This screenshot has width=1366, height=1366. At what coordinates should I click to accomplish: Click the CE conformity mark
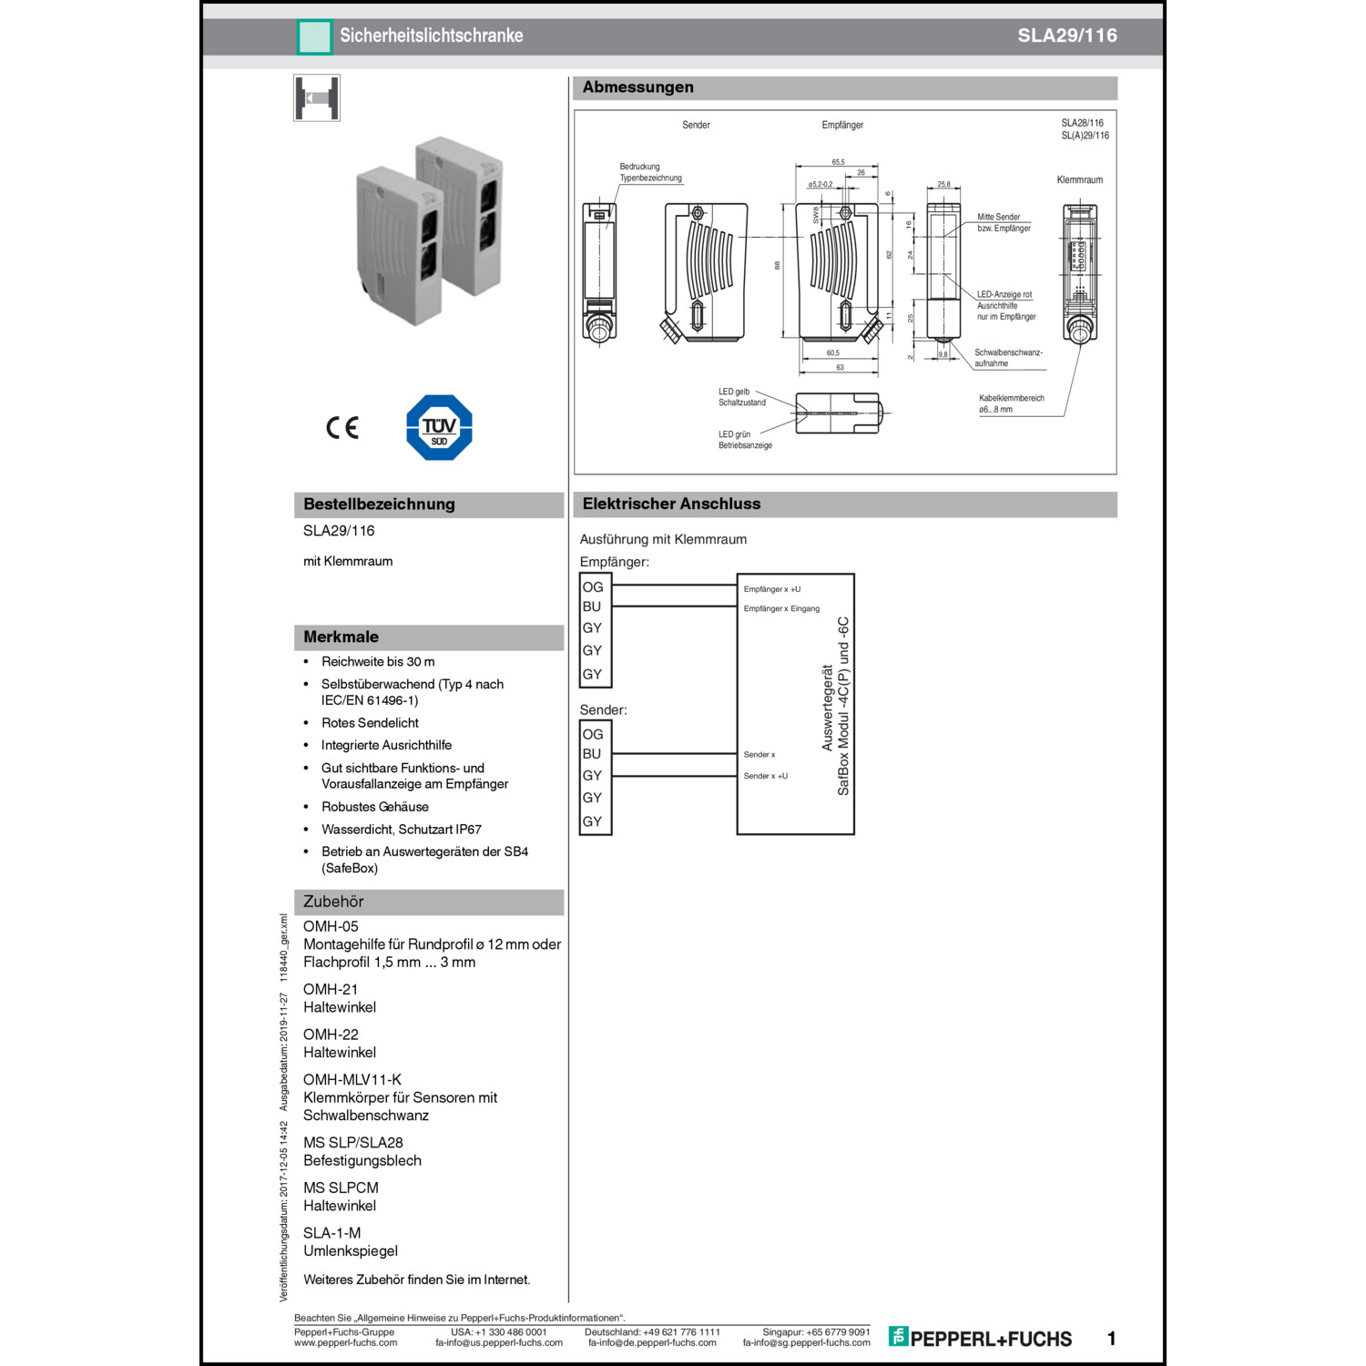(342, 427)
